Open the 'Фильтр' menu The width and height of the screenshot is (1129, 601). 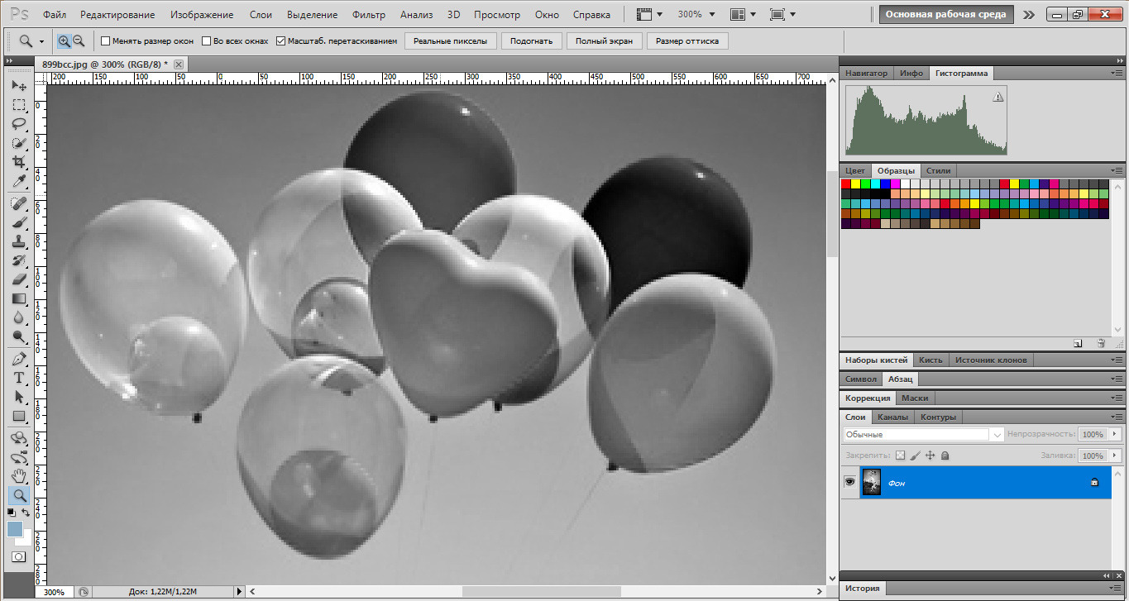point(368,15)
